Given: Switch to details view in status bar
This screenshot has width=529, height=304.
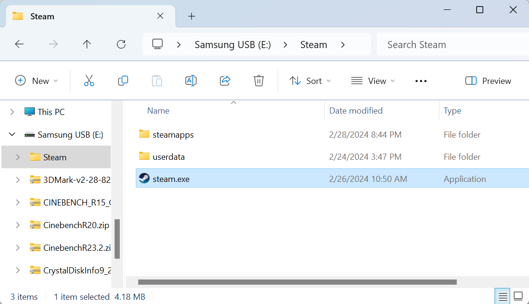Looking at the screenshot, I should pos(503,296).
